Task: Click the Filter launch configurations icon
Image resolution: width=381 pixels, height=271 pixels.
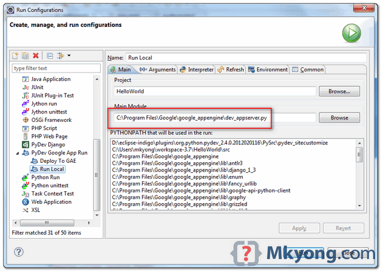Action: point(60,56)
